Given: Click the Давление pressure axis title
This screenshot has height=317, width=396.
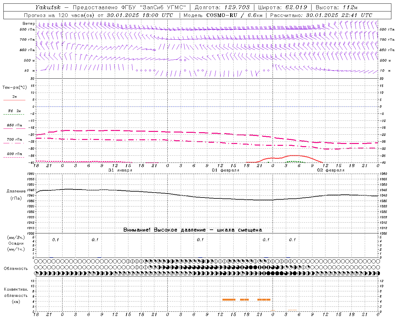Looking at the screenshot, I should (x=16, y=191).
